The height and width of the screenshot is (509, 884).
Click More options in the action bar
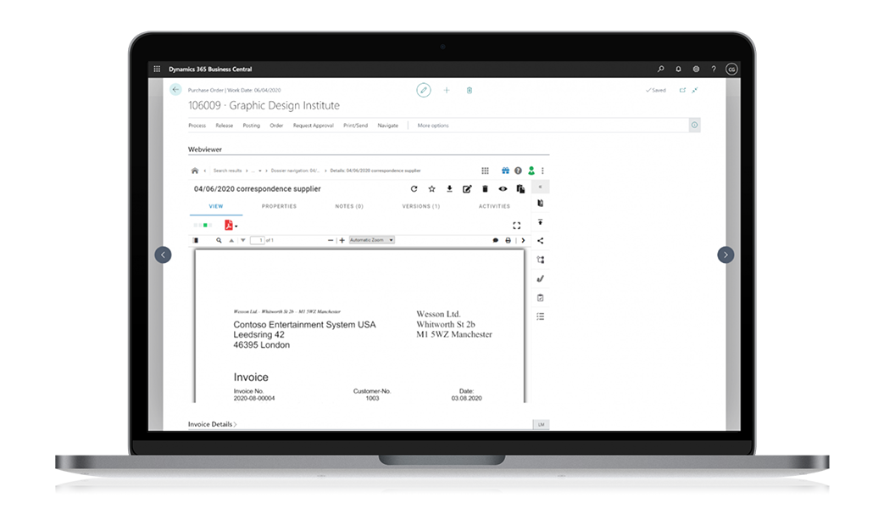433,126
